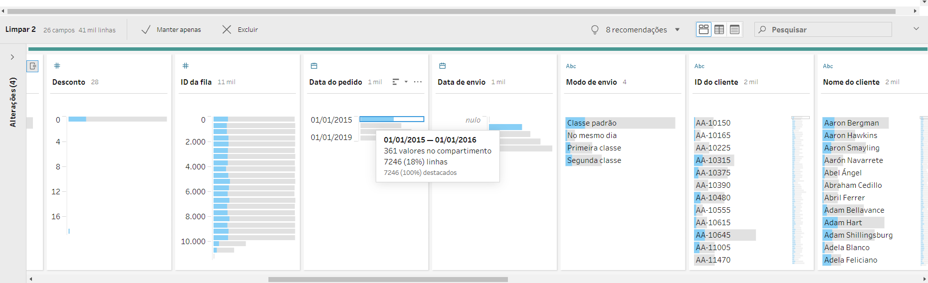This screenshot has width=928, height=283.
Task: Select the Nome do cliente field header
Action: (x=851, y=82)
